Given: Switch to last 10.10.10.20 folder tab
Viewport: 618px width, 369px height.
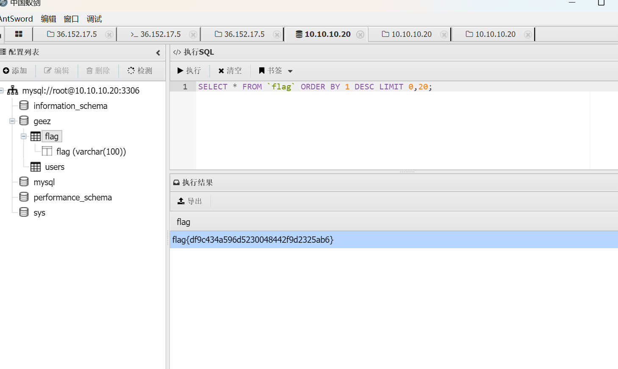Looking at the screenshot, I should (491, 34).
